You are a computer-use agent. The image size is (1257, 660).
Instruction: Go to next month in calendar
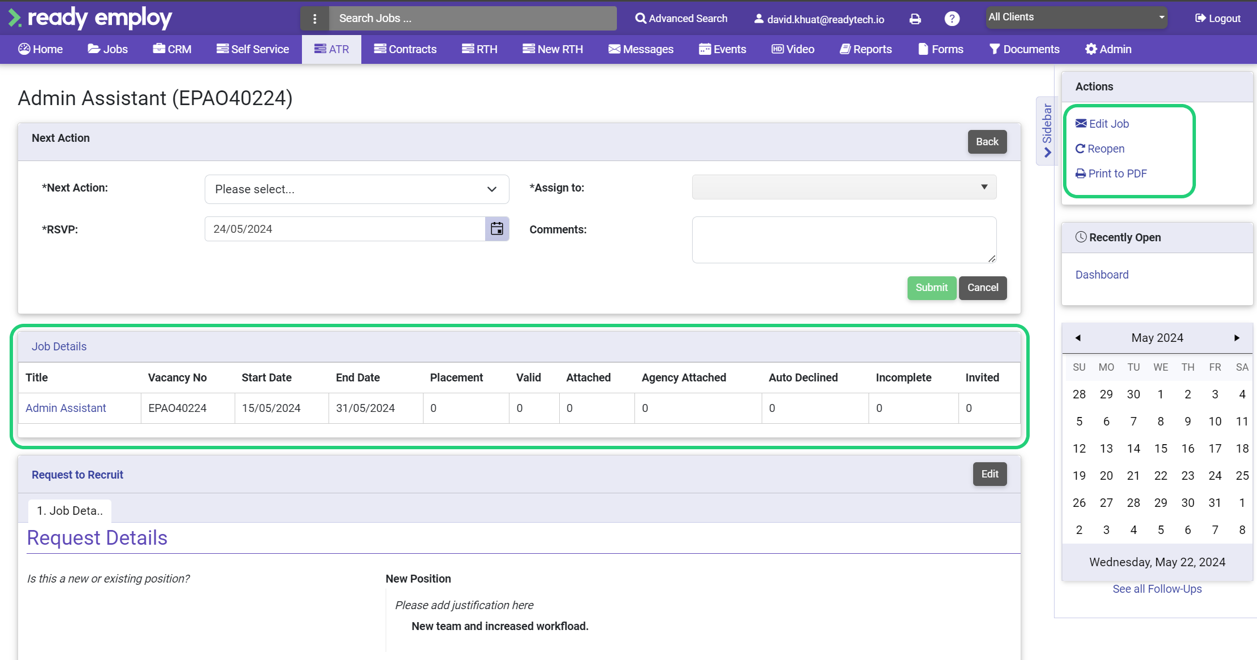click(1237, 338)
